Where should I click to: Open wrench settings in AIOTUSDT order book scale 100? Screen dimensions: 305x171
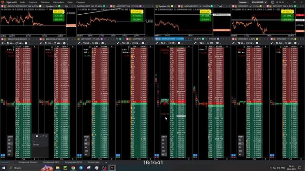coord(118,43)
